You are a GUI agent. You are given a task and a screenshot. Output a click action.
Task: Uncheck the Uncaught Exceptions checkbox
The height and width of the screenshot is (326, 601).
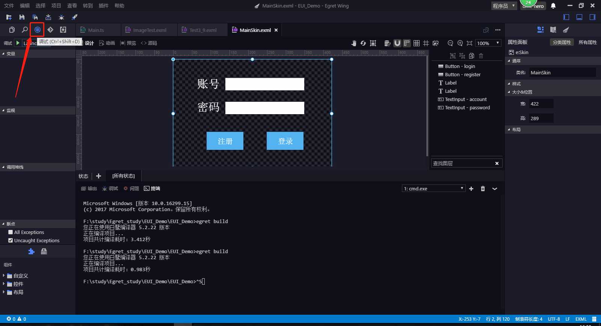11,240
